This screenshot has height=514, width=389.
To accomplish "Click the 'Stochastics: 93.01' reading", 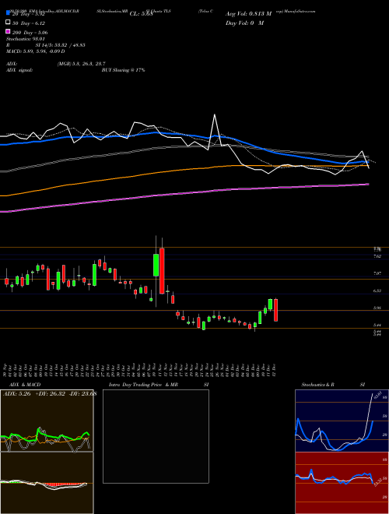I will [x=25, y=39].
